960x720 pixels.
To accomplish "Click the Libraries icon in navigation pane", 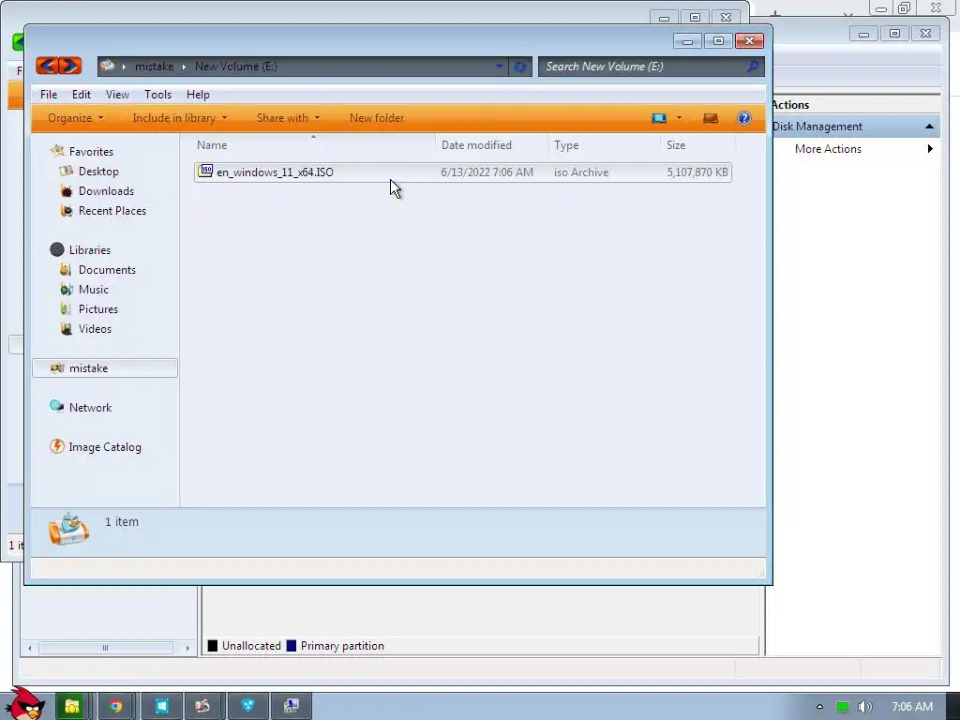I will click(x=57, y=249).
